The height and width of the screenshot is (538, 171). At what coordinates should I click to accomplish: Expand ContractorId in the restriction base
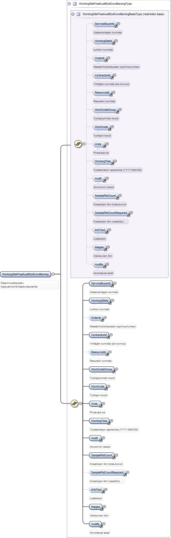coord(115,75)
